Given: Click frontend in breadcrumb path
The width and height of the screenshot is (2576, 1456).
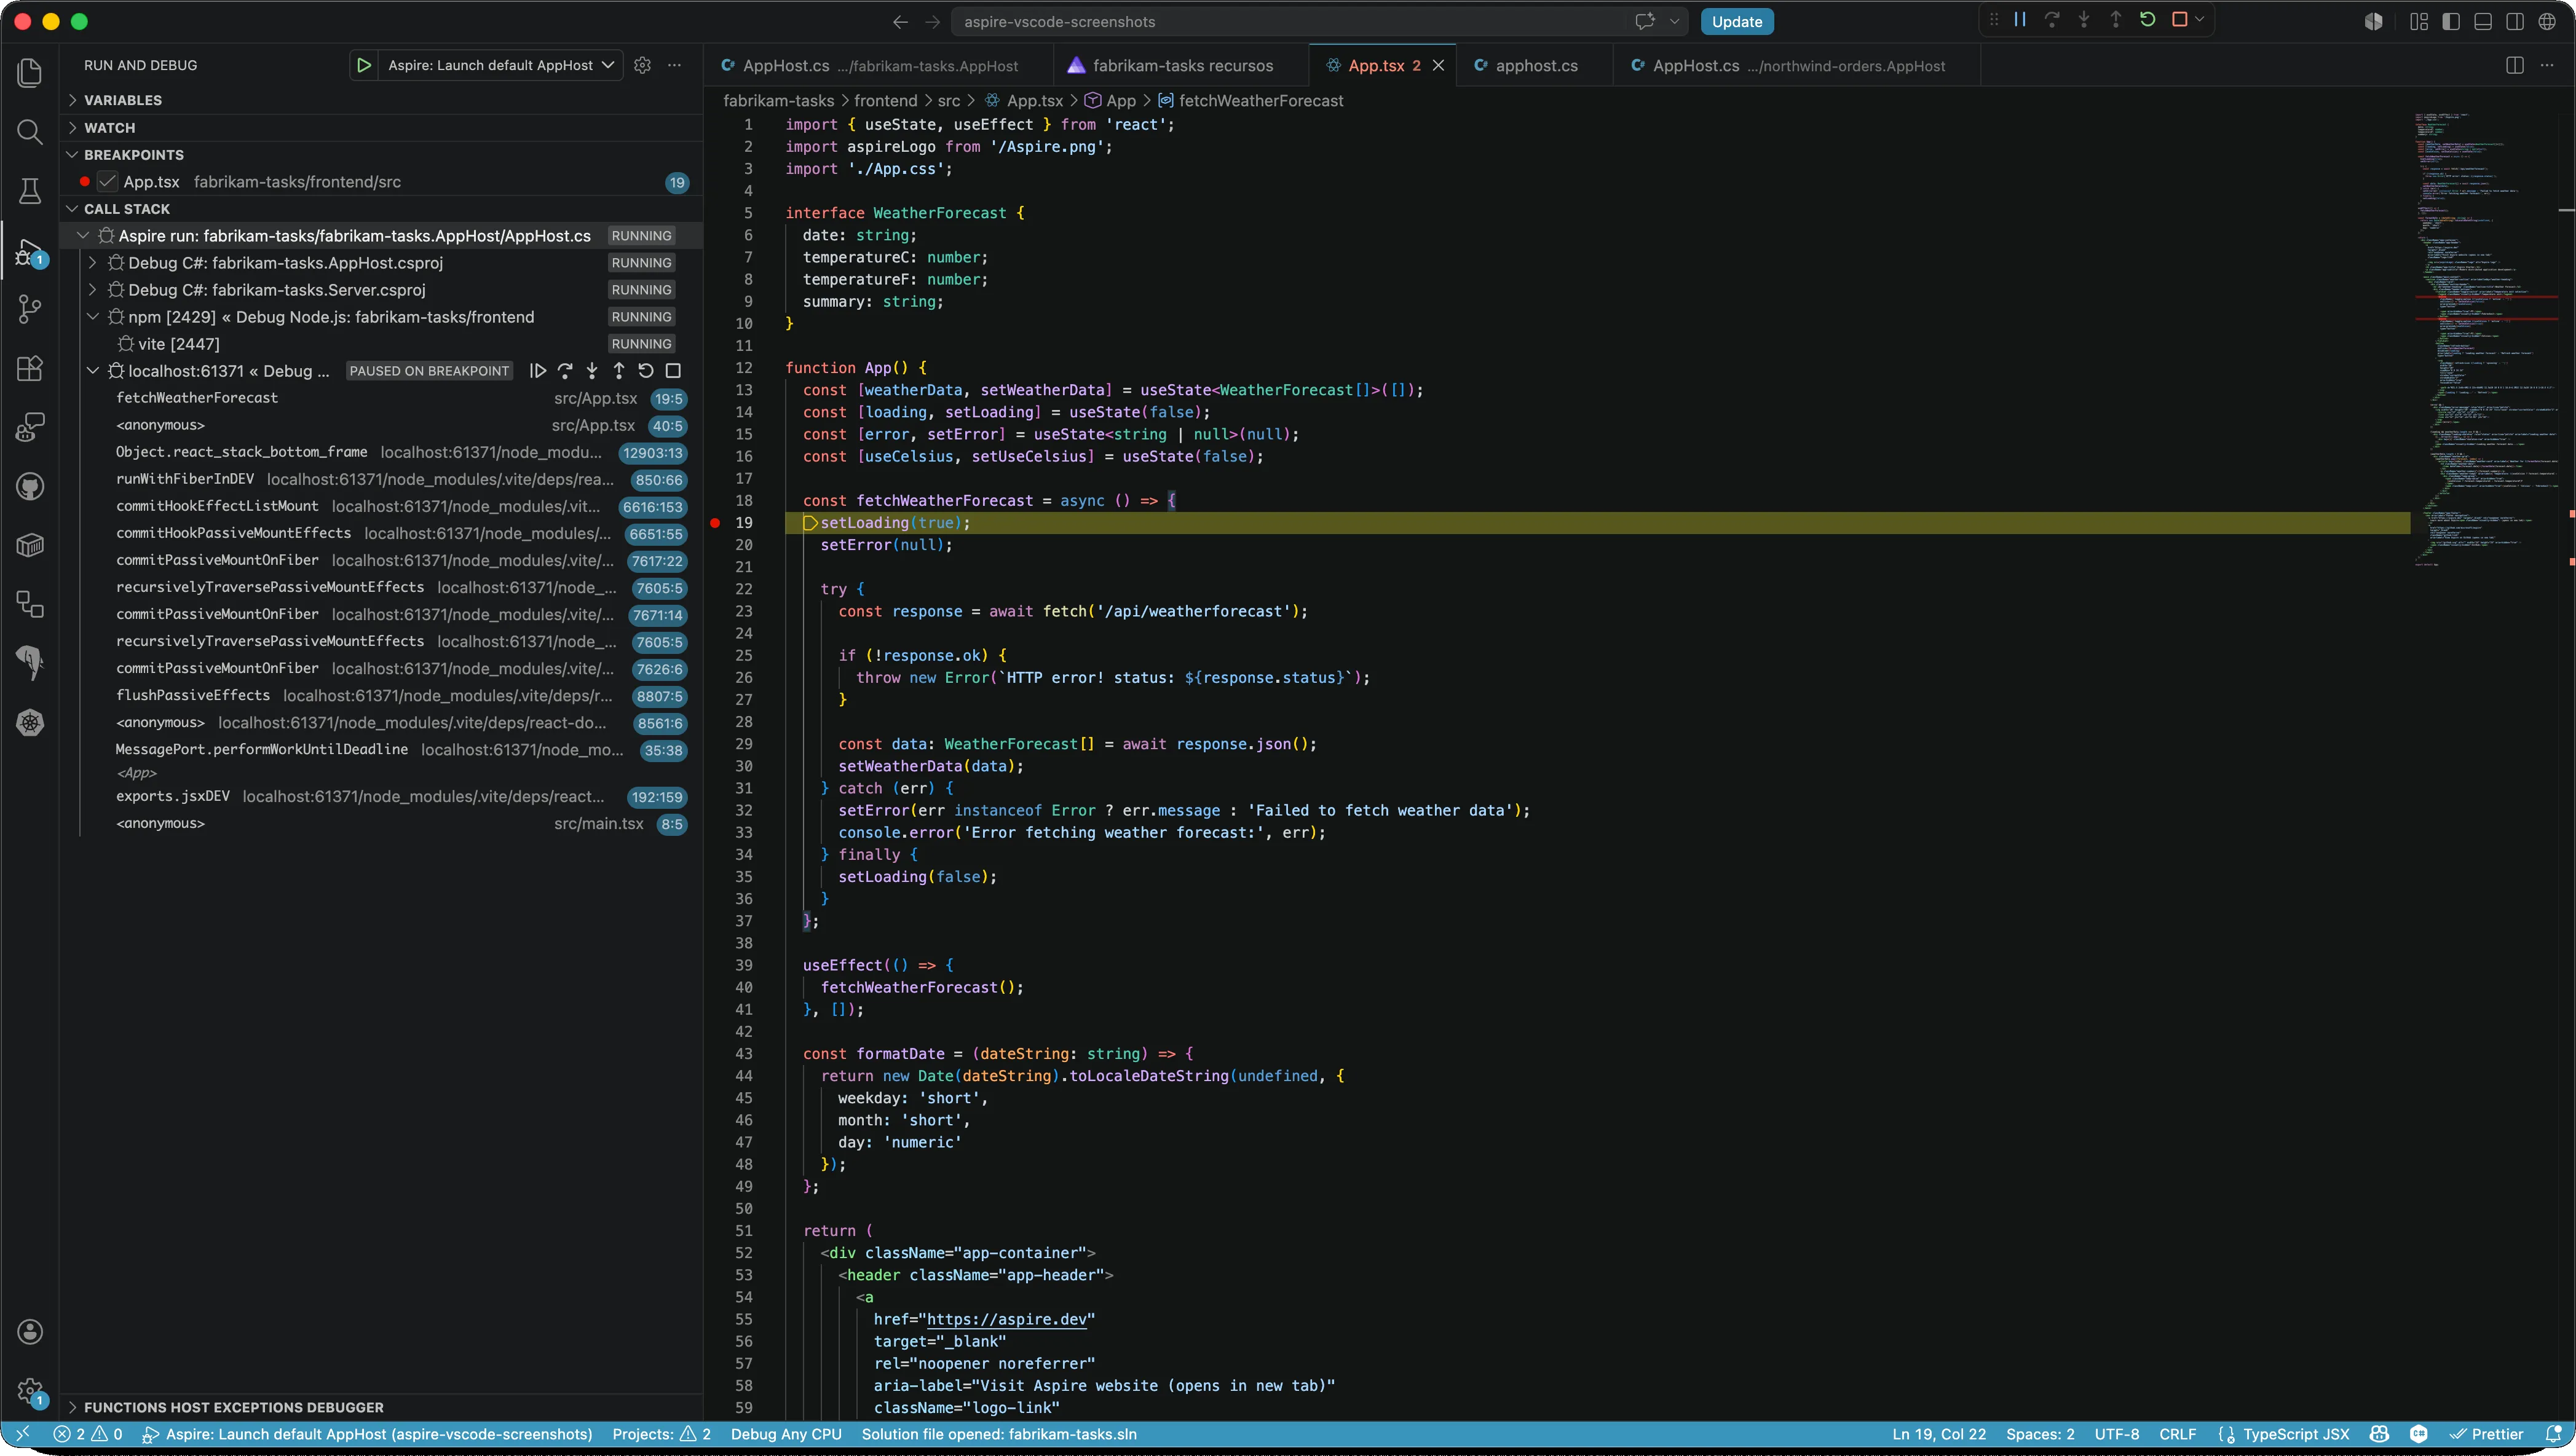Looking at the screenshot, I should (885, 101).
